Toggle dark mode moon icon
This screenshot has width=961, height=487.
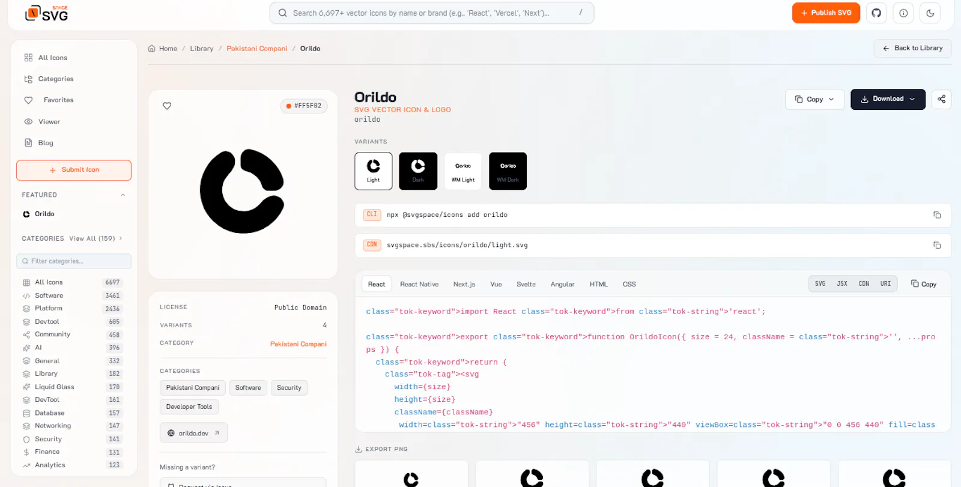930,13
